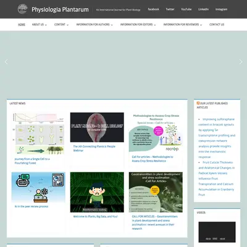Open the Contact Us menu item
This screenshot has height=247, width=247.
(x=217, y=25)
